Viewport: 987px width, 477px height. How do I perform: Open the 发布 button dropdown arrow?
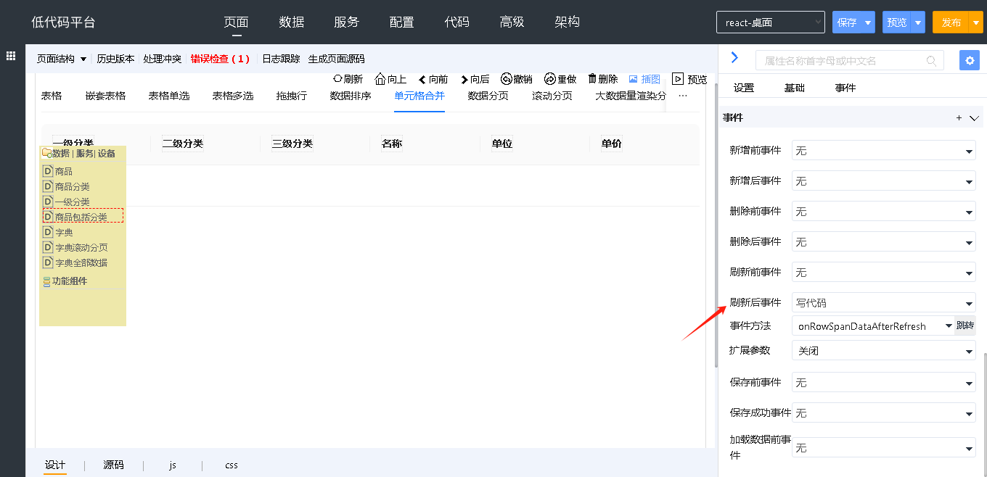coord(976,22)
